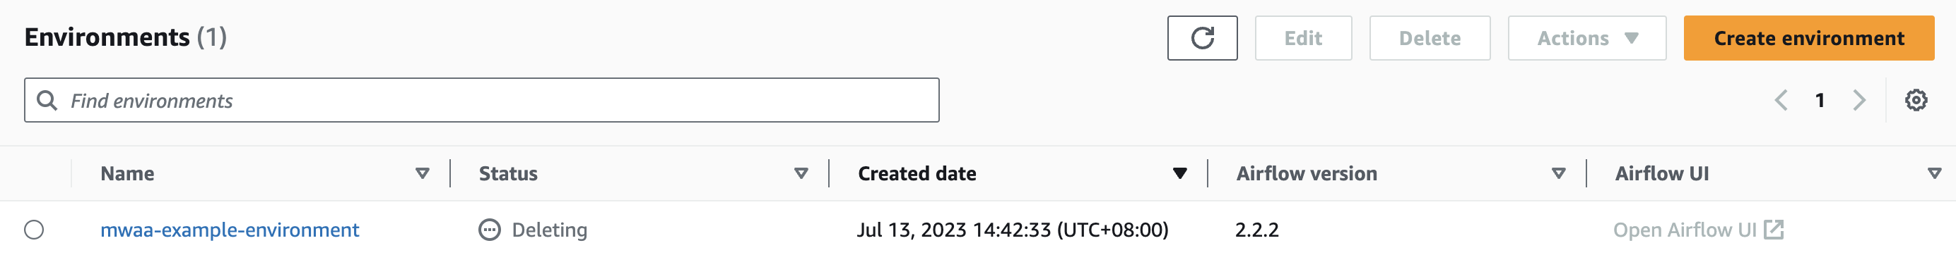This screenshot has width=1956, height=255.
Task: Open mwaa-example-environment link
Action: (230, 229)
